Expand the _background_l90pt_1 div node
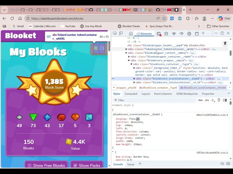The height and width of the screenshot is (174, 233). click(134, 68)
